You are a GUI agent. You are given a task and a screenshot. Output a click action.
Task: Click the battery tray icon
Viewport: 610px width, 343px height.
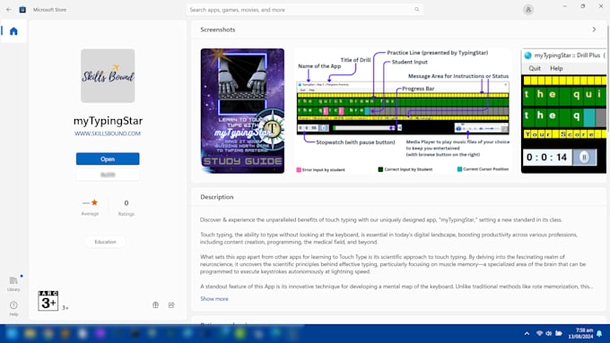point(559,333)
